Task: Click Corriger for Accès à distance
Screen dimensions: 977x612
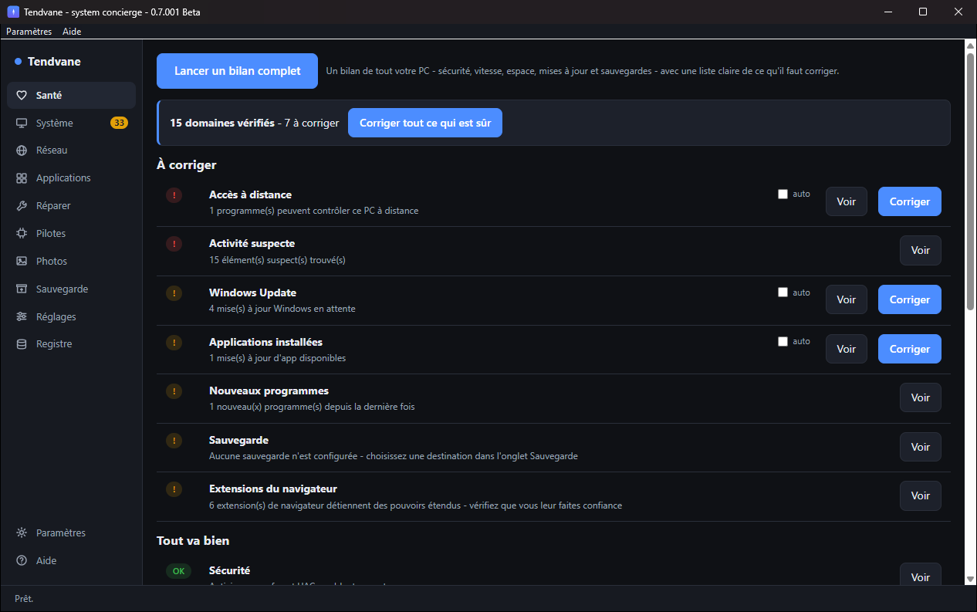Action: (910, 201)
